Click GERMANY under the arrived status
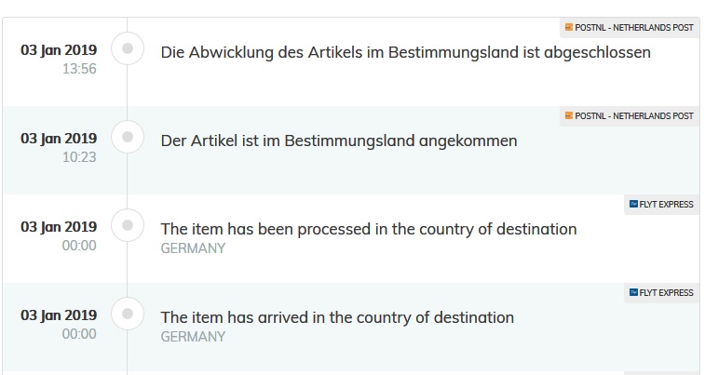The image size is (705, 375). 193,337
